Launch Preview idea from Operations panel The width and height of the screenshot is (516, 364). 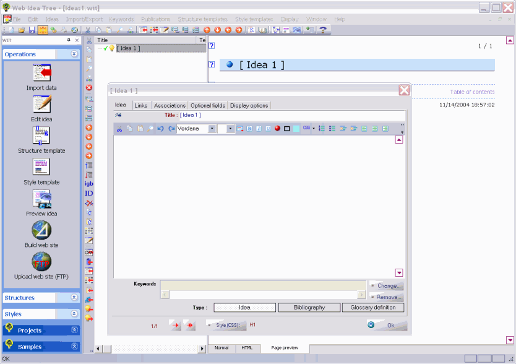pyautogui.click(x=41, y=199)
